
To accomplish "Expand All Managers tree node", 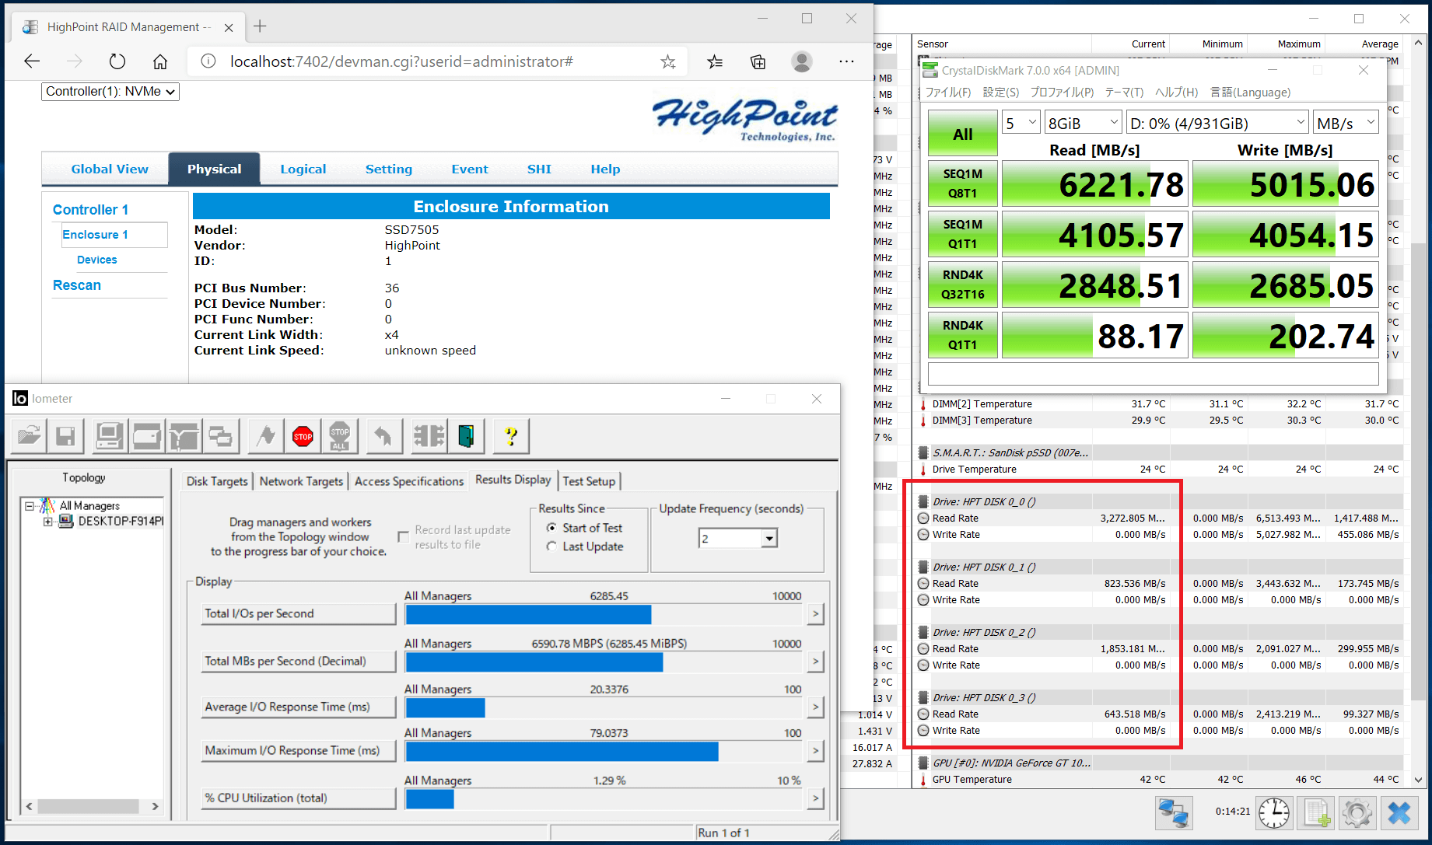I will (x=30, y=506).
